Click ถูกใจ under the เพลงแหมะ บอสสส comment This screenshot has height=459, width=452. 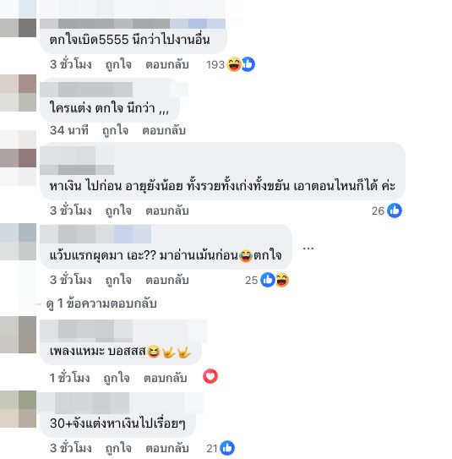(x=117, y=378)
